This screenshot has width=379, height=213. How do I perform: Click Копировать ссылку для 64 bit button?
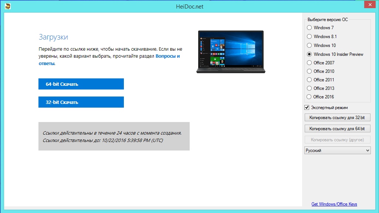(x=337, y=129)
